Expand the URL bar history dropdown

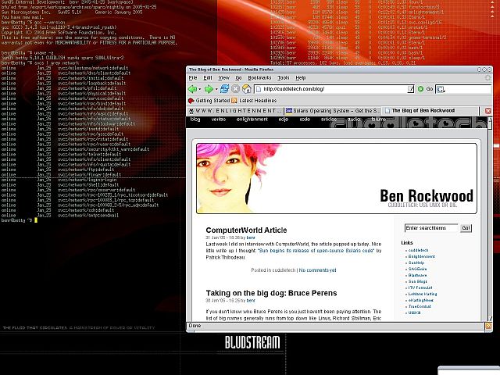410,89
